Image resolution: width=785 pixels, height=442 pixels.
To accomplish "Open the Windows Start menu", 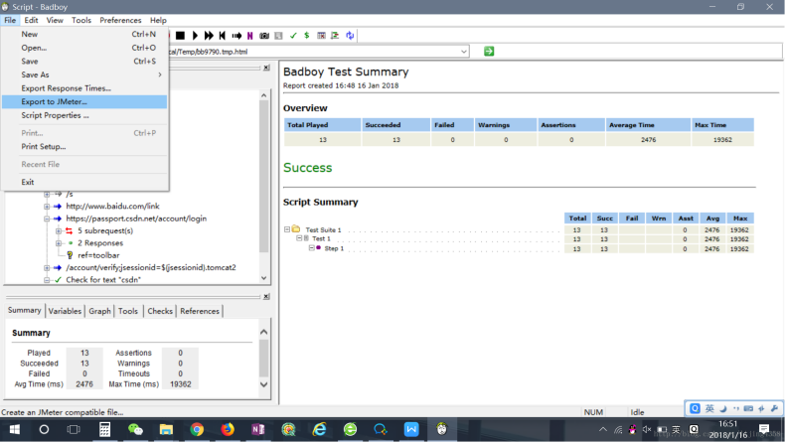I will click(x=15, y=429).
